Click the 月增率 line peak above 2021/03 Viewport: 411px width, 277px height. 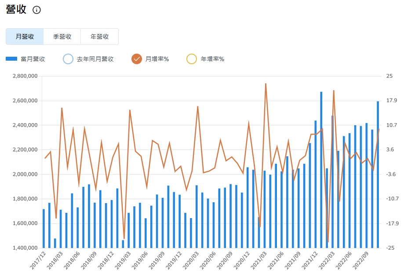pyautogui.click(x=266, y=84)
